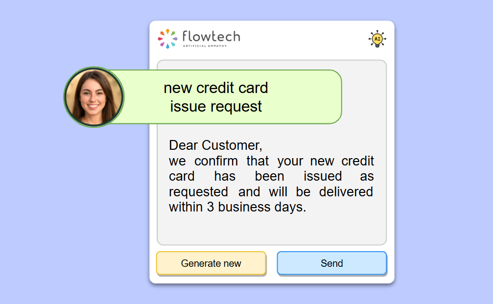Click the flowtech wordmark text

click(211, 36)
